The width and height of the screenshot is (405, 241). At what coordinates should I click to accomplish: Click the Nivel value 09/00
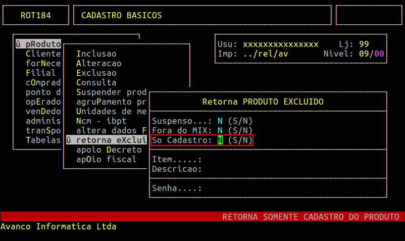[372, 54]
